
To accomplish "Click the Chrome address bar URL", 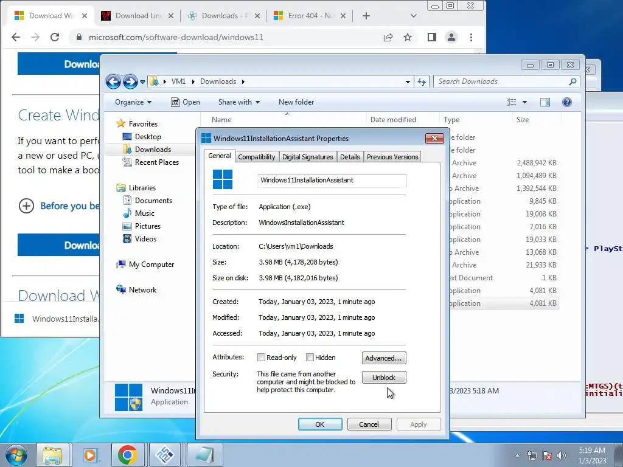I will coord(176,37).
